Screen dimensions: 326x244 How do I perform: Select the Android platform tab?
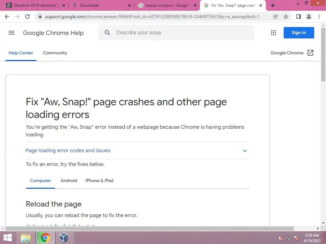click(x=69, y=180)
